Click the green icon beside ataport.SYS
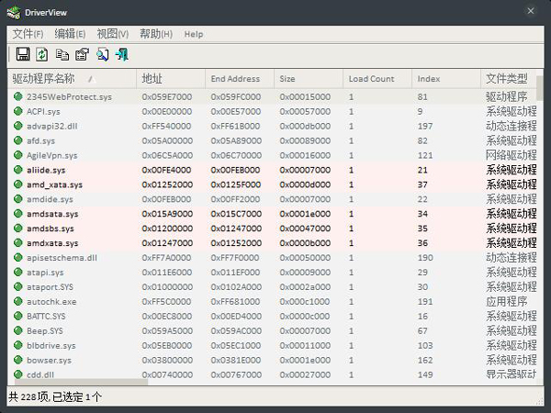Screen dimensions: 551x413 18,286
